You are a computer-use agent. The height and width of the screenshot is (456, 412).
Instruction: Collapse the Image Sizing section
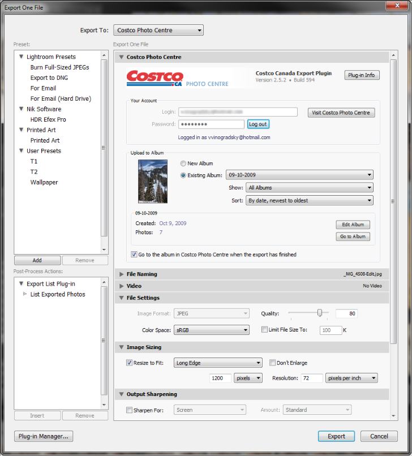[x=122, y=347]
